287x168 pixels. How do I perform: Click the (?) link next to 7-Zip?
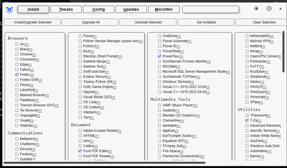coord(259,121)
